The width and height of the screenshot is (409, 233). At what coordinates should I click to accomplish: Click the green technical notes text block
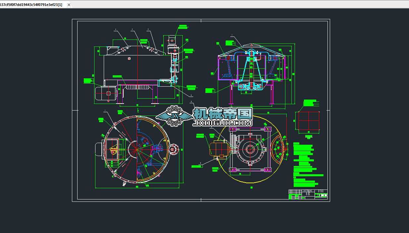pos(308,165)
